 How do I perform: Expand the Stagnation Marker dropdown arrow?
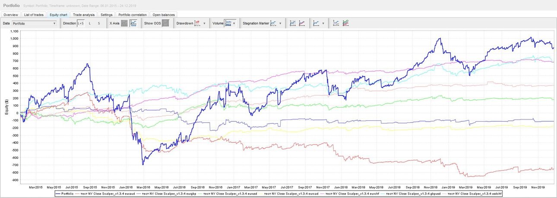point(280,23)
